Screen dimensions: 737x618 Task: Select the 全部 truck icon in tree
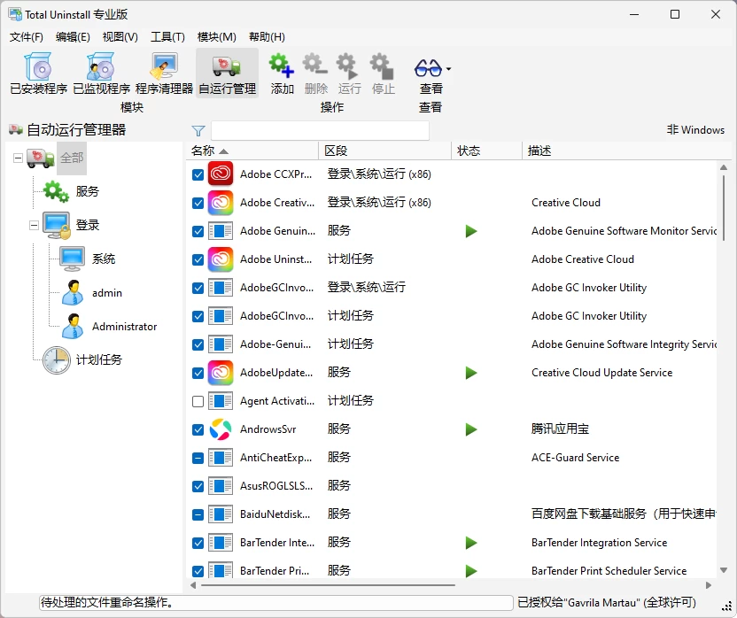coord(41,158)
